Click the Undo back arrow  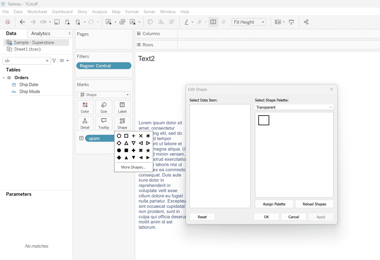tap(22, 22)
